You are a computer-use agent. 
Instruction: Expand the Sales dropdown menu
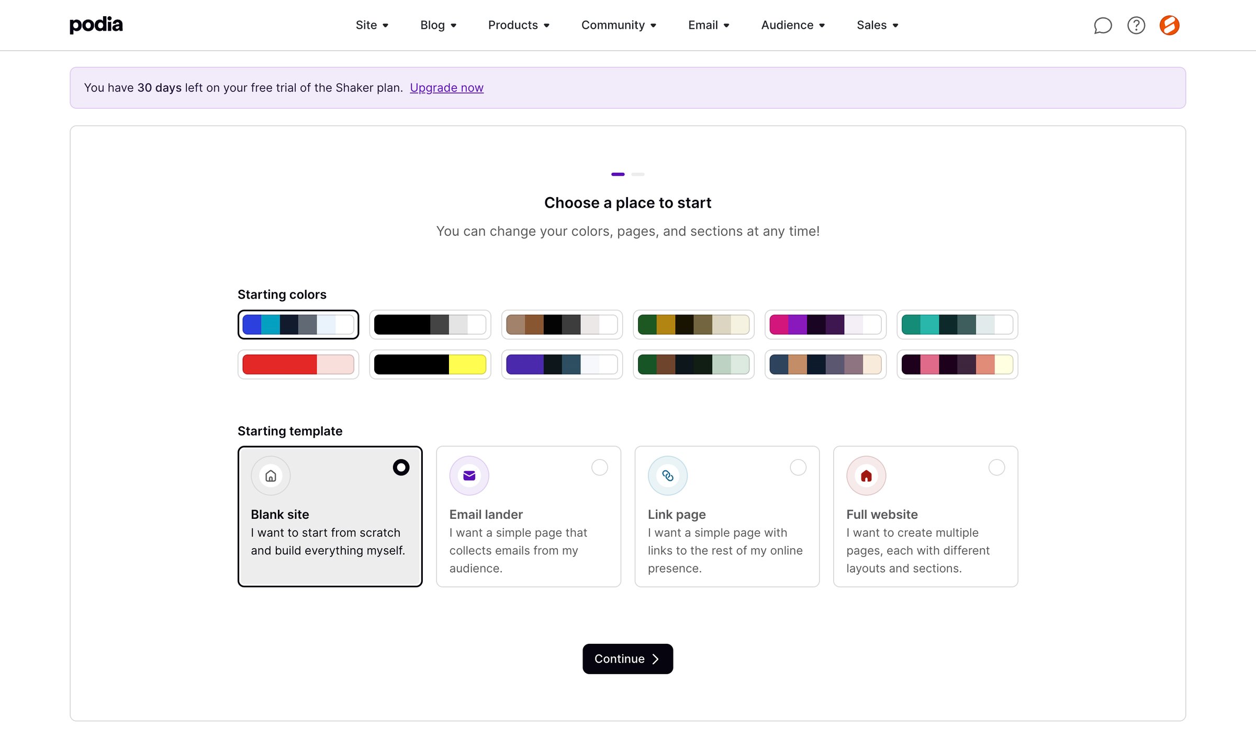[x=877, y=25]
